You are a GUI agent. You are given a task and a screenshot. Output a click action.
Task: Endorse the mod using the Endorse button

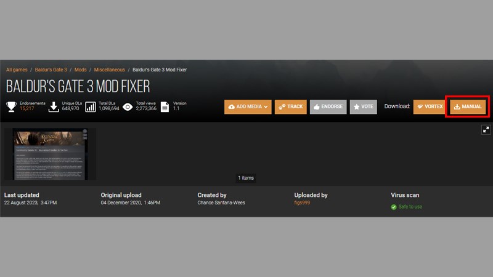(x=328, y=106)
